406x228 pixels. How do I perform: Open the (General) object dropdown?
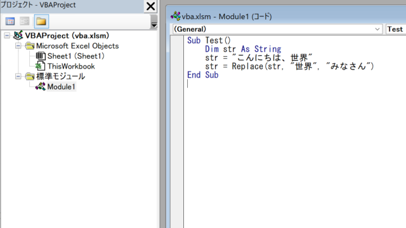coord(277,29)
